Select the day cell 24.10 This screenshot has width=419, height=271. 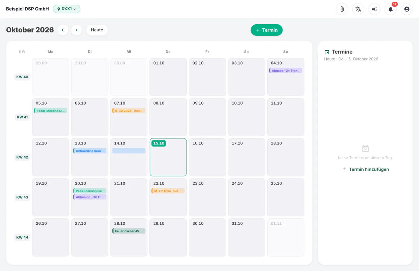click(246, 197)
